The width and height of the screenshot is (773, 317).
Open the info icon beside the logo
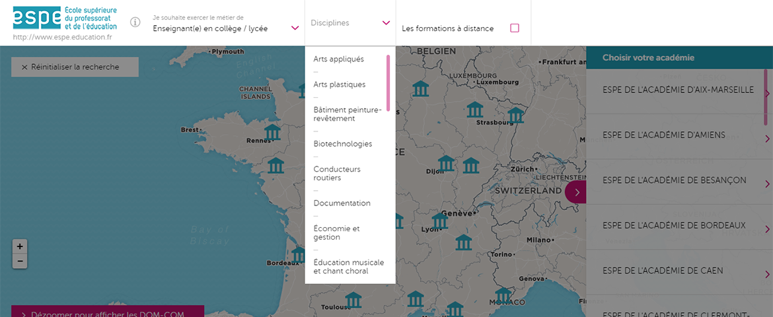click(x=135, y=22)
